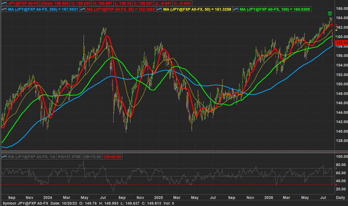Click L: 149.637 in status bar
This screenshot has height=206, width=348.
point(130,203)
